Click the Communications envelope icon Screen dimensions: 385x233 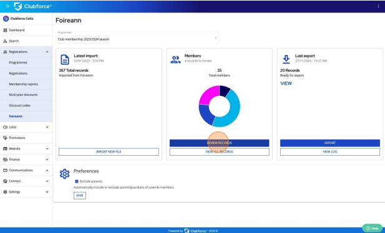point(5,170)
